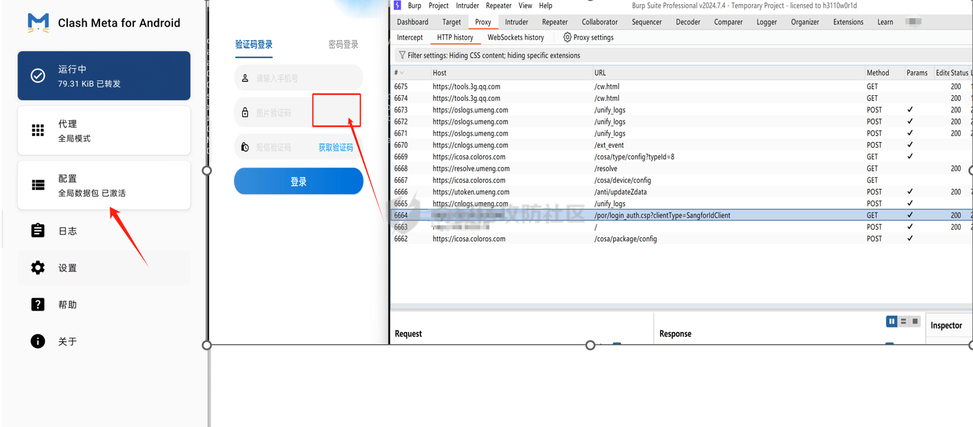The image size is (973, 427).
Task: Switch to the Sequencer tab
Action: tap(647, 22)
